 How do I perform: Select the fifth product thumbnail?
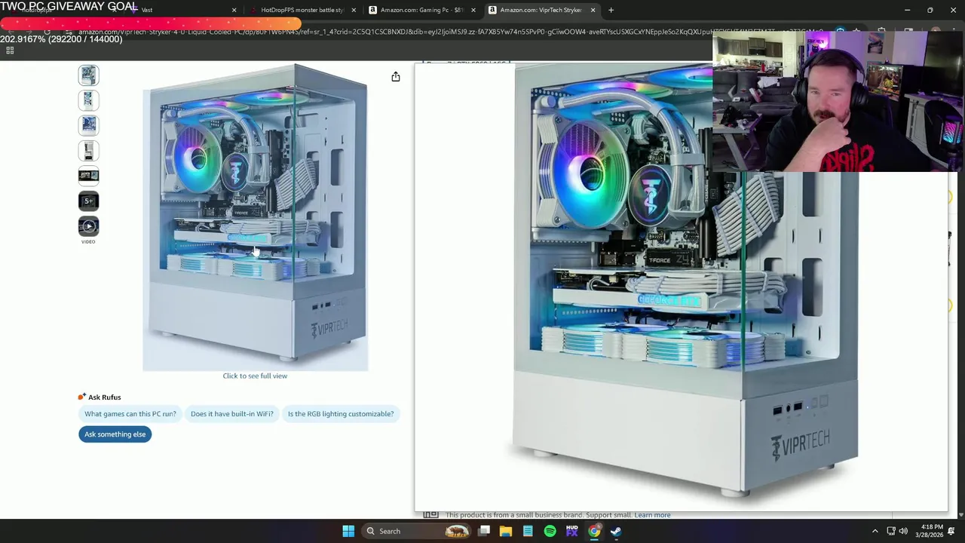coord(88,176)
